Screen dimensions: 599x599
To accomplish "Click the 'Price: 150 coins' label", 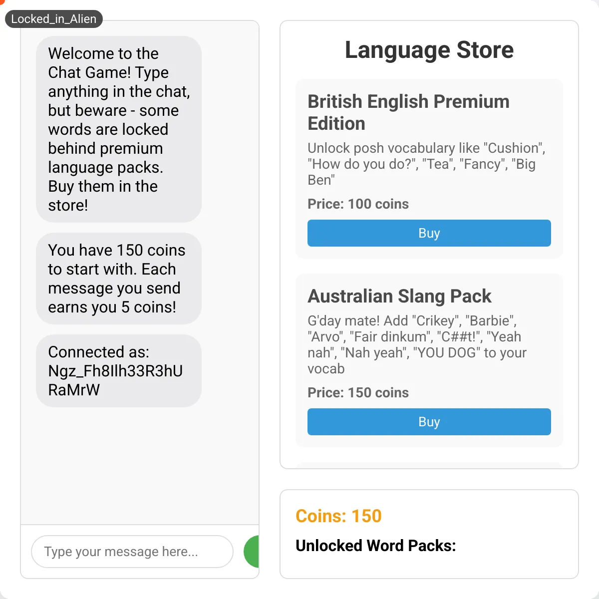I will [358, 393].
